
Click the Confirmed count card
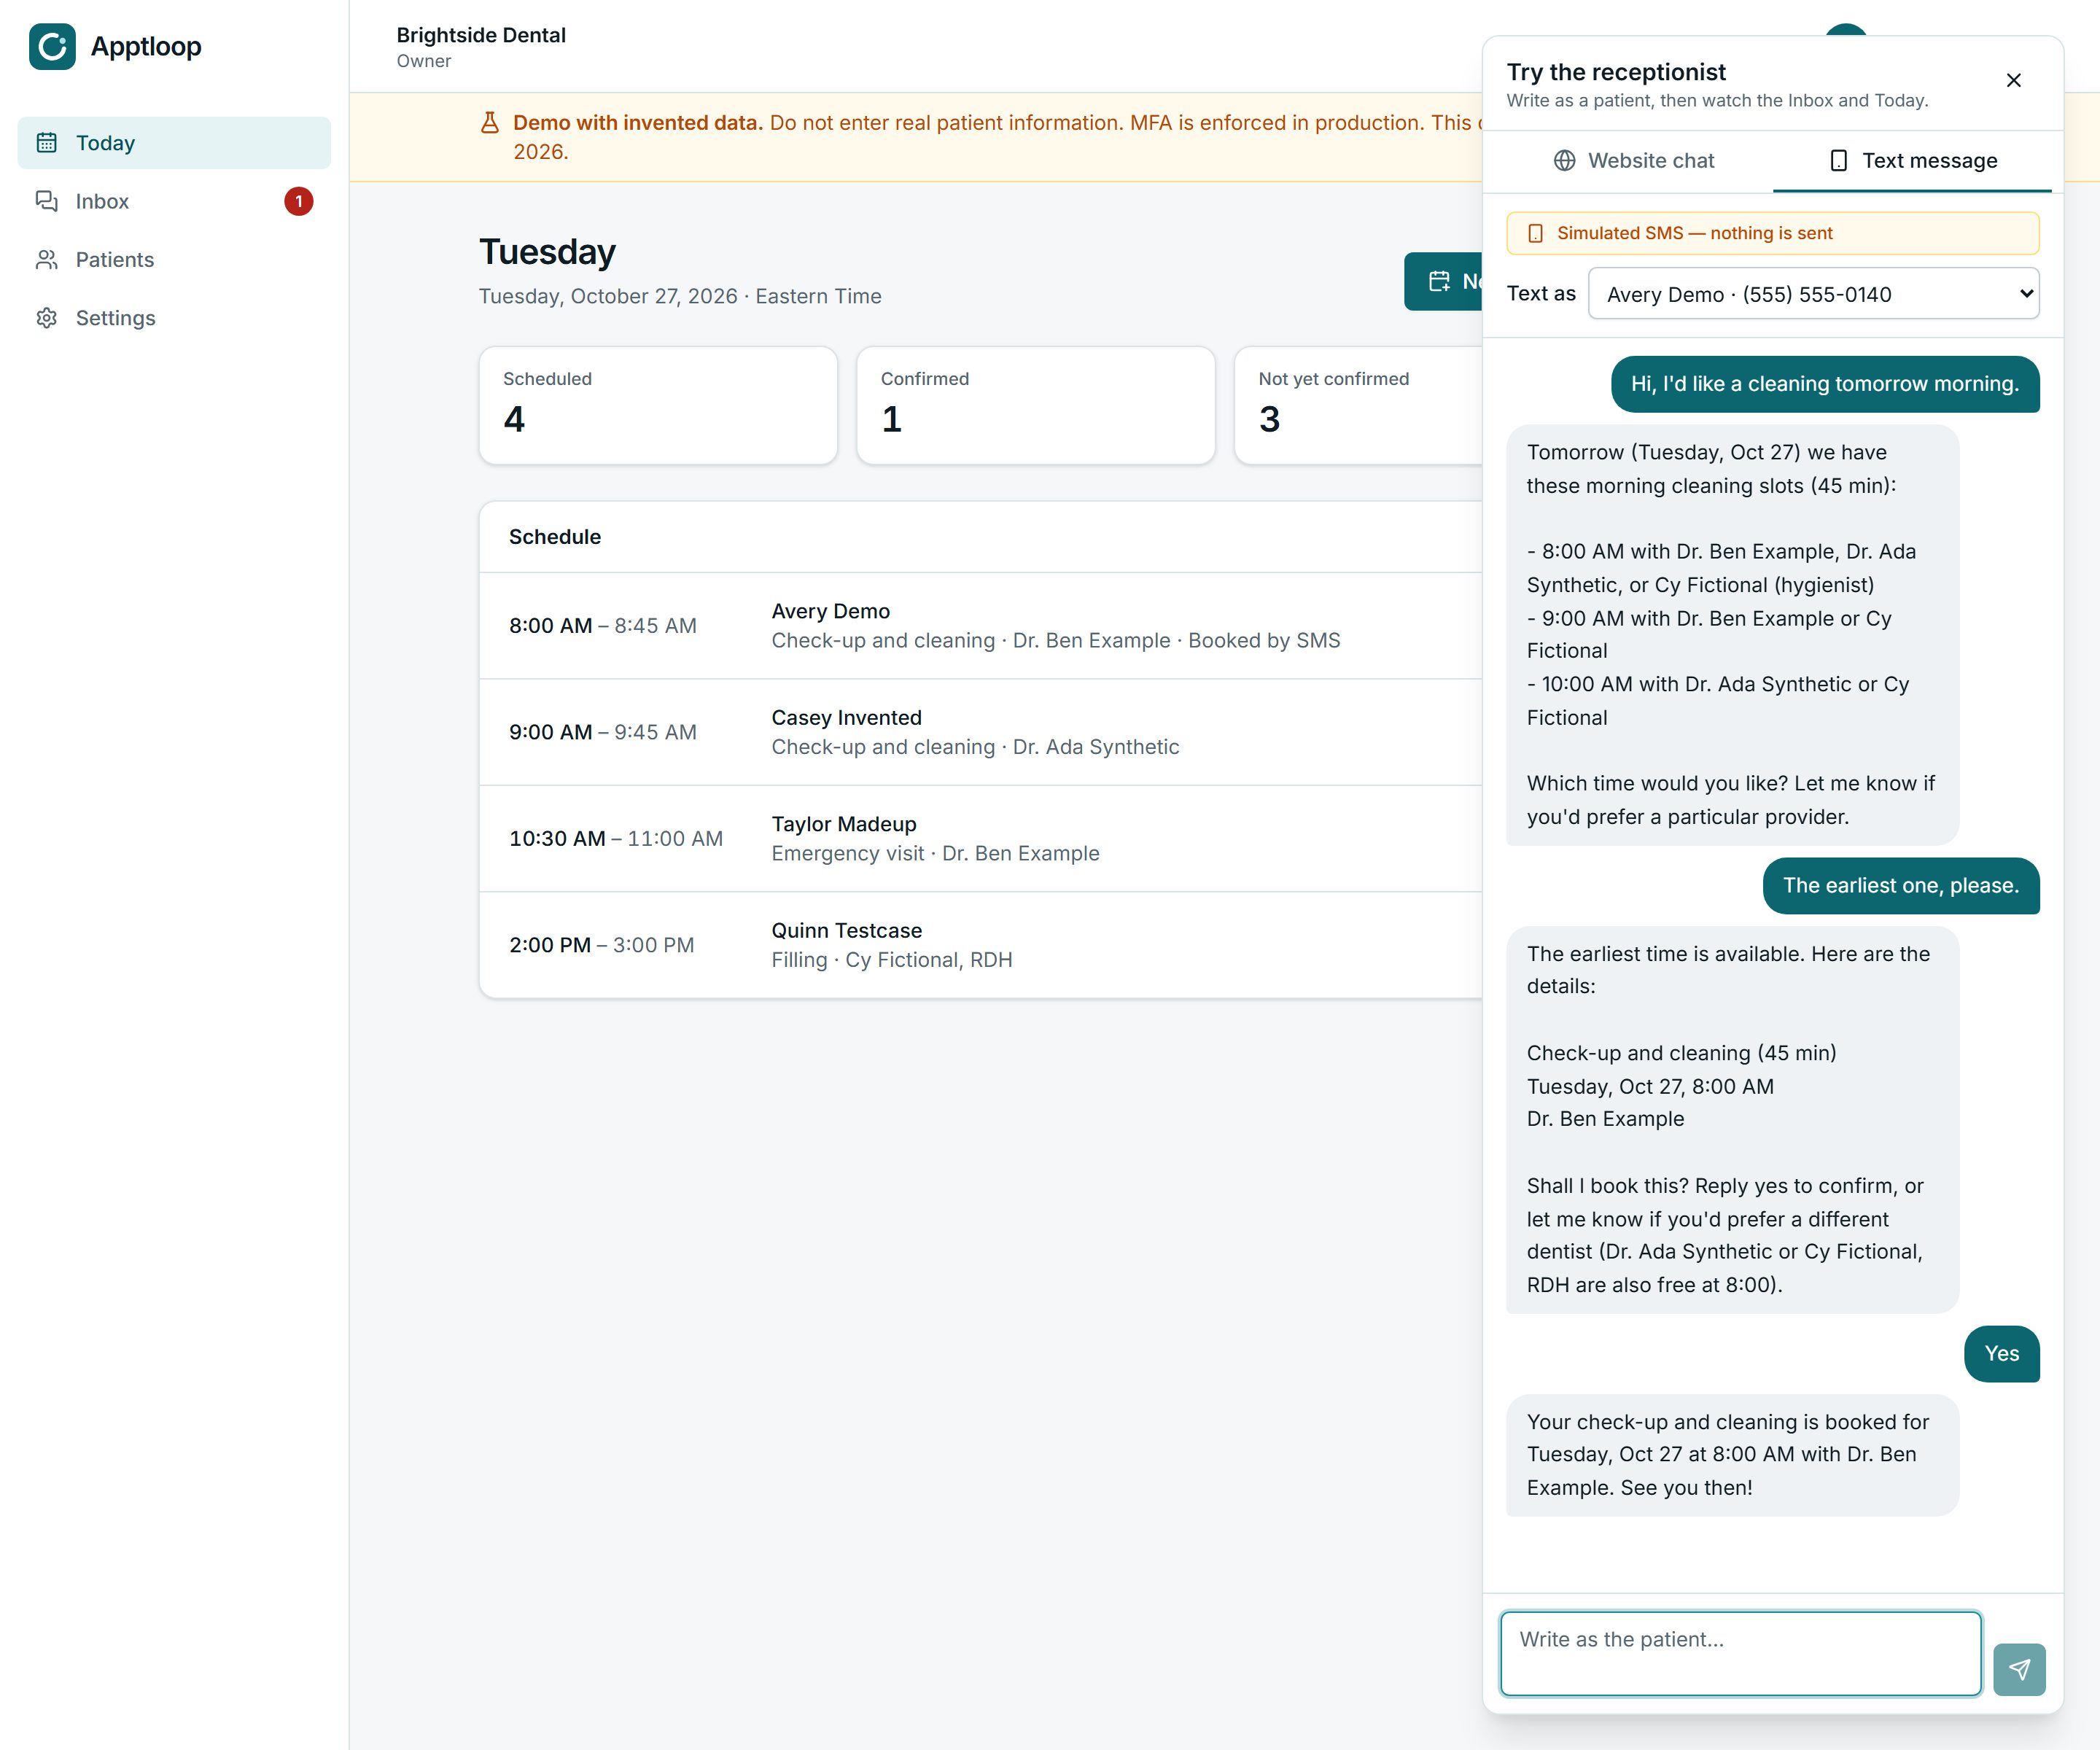(1036, 405)
